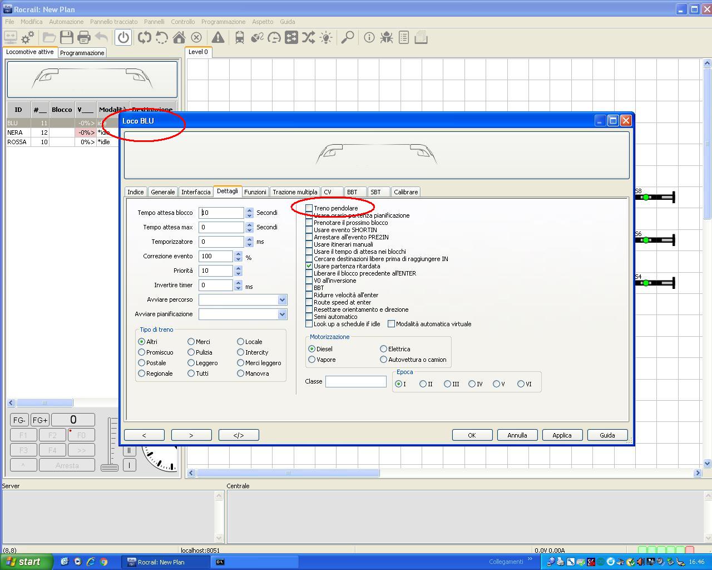Click the circled X stop icon
Screen dimensions: 712x570
click(196, 37)
